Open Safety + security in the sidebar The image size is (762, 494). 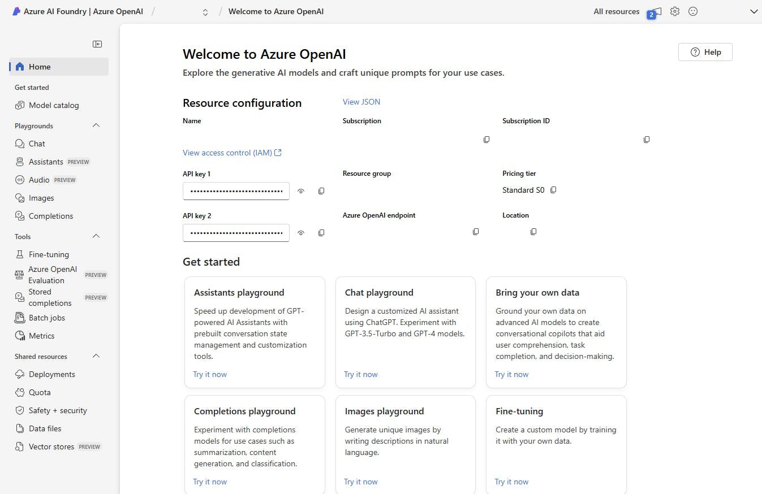coord(59,410)
